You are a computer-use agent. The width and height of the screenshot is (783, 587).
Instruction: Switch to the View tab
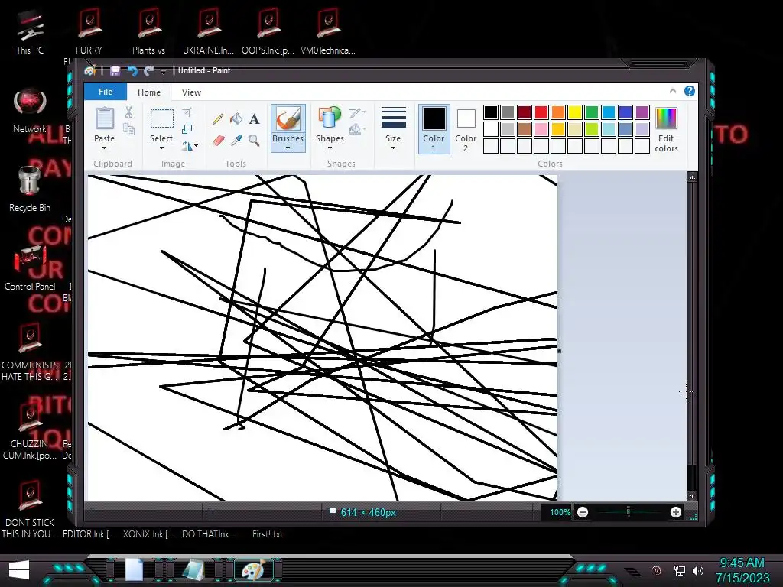191,92
